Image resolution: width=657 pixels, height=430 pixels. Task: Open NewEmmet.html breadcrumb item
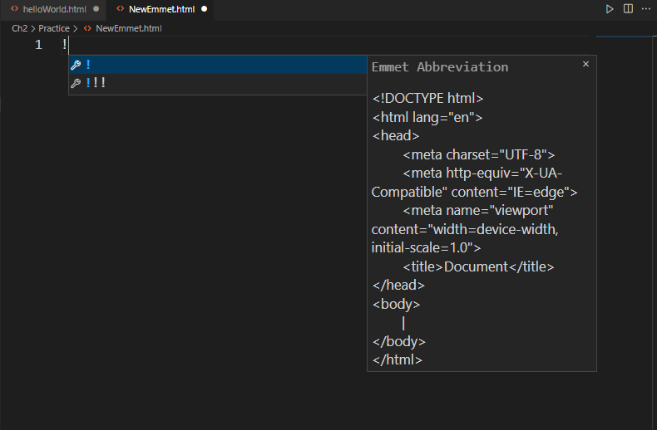(x=129, y=28)
